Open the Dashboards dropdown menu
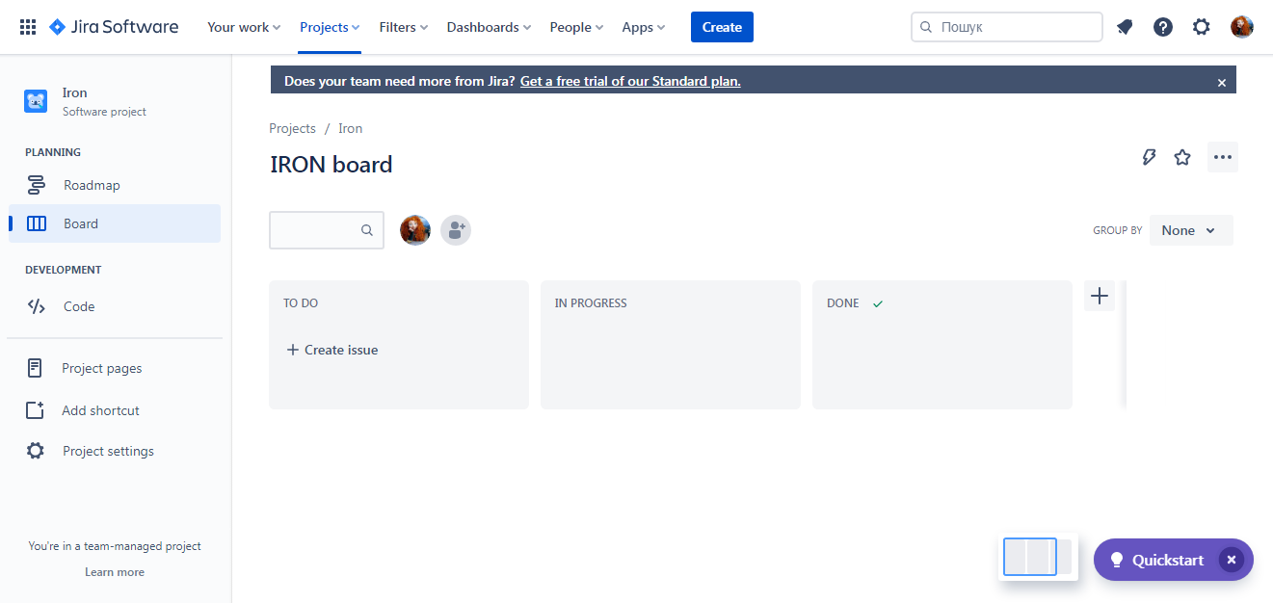1273x603 pixels. click(x=490, y=27)
